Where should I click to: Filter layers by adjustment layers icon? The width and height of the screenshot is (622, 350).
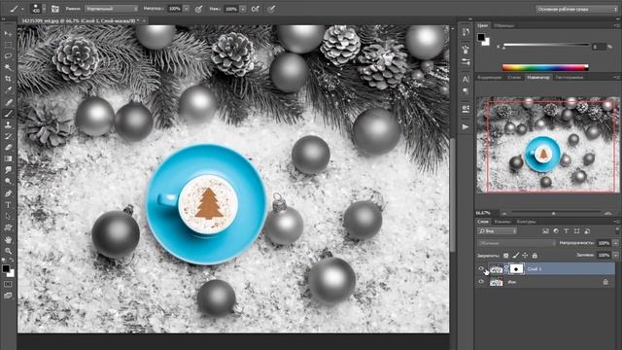point(556,231)
